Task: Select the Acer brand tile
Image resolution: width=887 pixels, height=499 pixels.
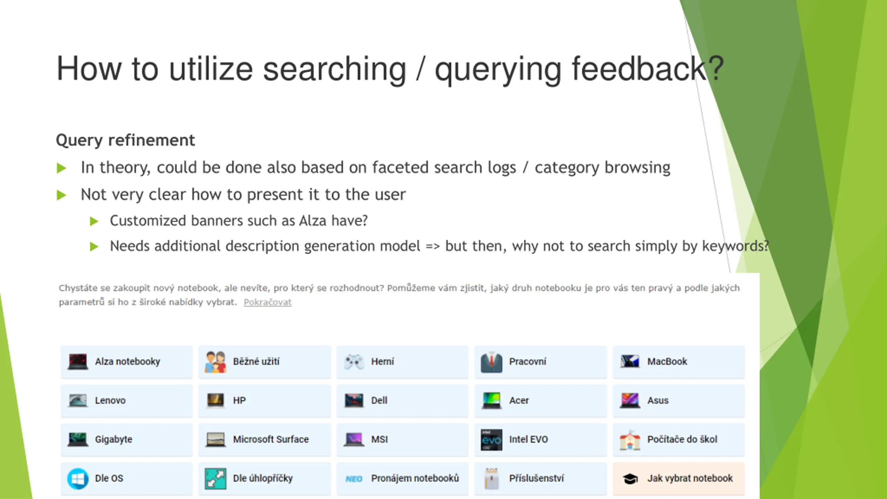Action: (541, 401)
